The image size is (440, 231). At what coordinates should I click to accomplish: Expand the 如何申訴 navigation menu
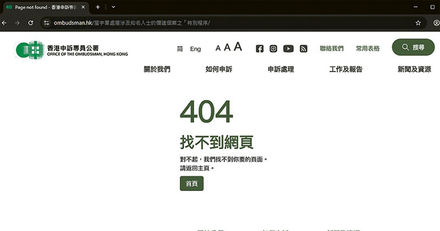[x=219, y=69]
